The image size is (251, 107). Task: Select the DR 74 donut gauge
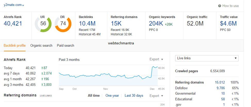[63, 24]
